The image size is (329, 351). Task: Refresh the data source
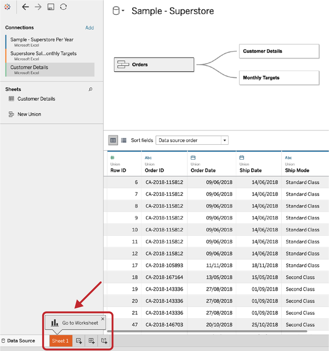64,7
